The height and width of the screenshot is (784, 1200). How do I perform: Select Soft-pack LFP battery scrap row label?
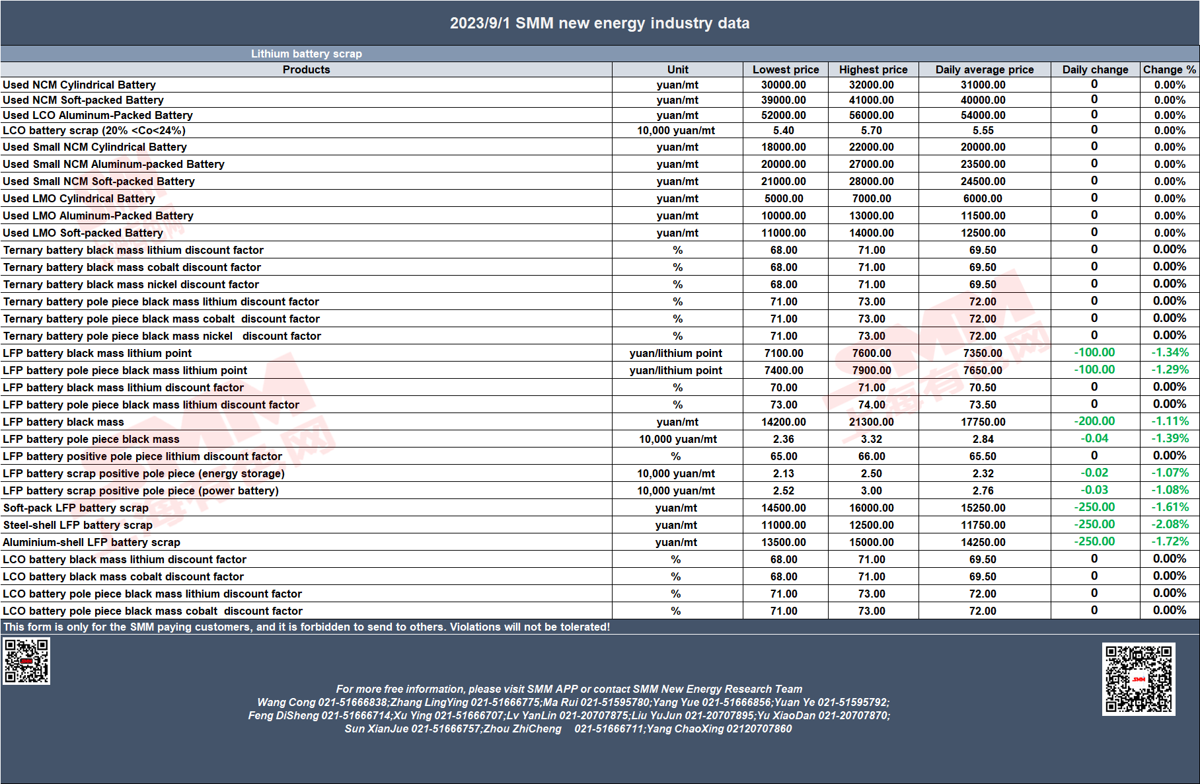point(76,508)
